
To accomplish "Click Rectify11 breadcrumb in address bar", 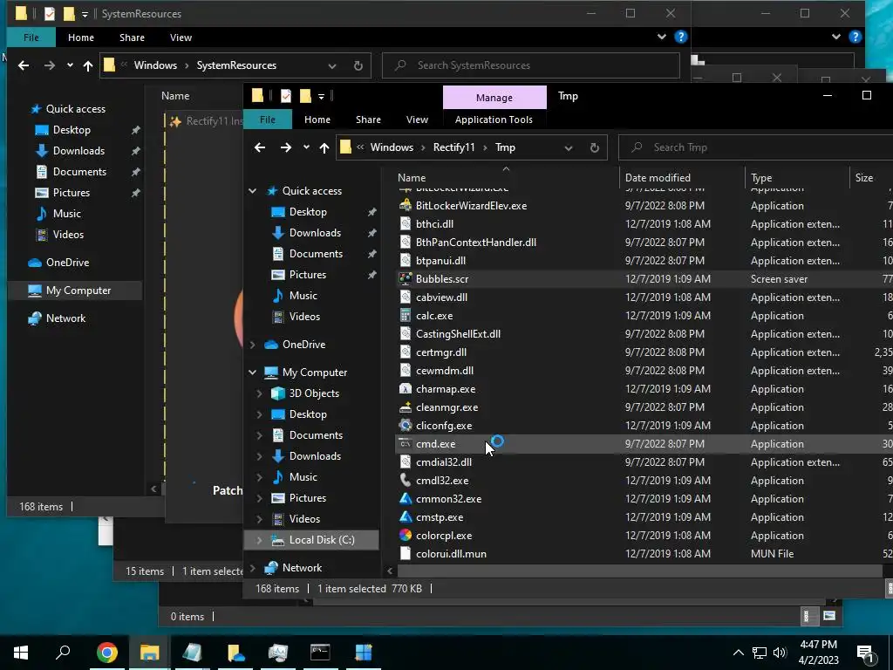I will click(x=453, y=147).
